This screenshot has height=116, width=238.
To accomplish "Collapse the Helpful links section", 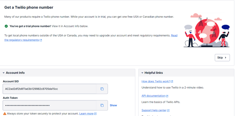I will 142,73.
